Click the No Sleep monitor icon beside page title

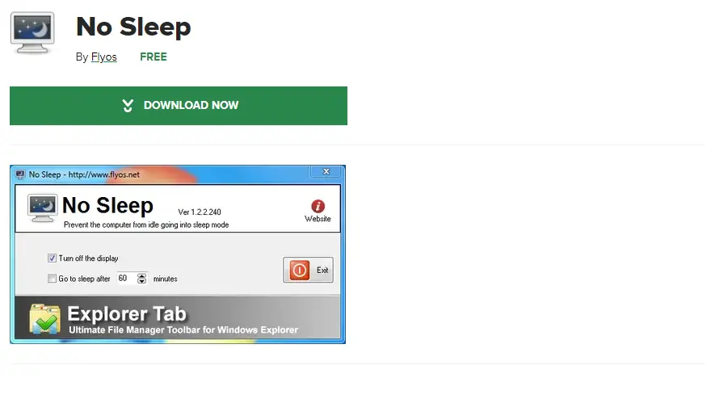pyautogui.click(x=32, y=33)
